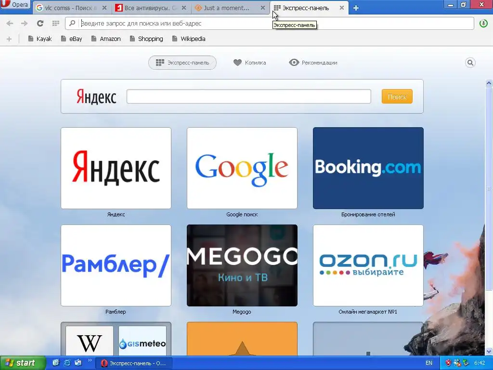Screen dimensions: 493x370
Task: Open the EN language indicator
Action: tap(429, 363)
